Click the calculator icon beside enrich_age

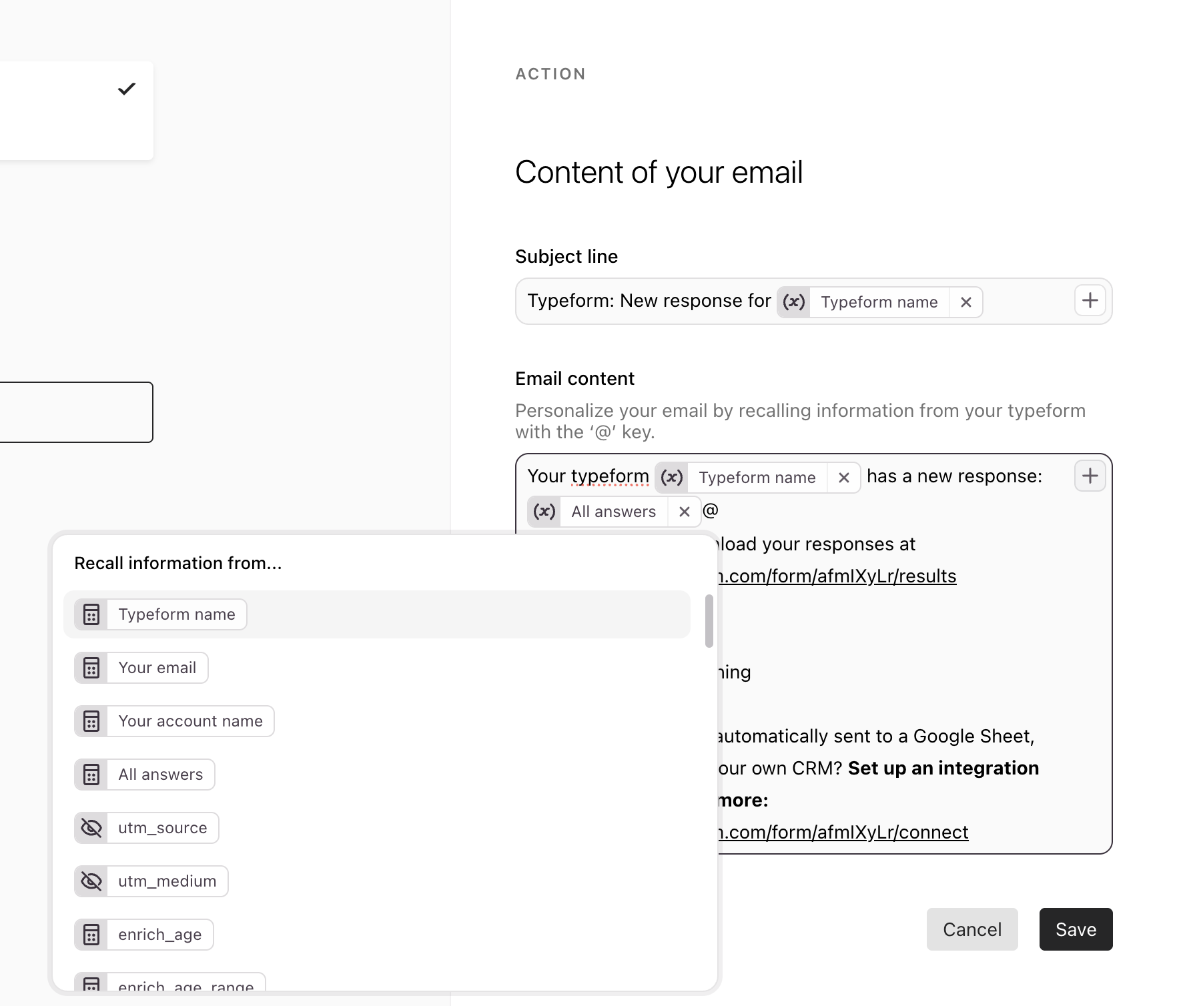91,935
